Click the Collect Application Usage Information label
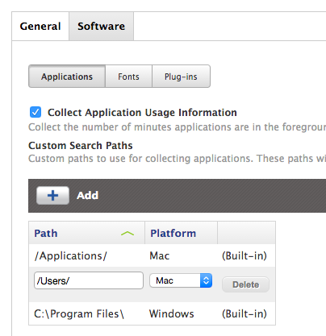The width and height of the screenshot is (326, 336). coord(142,113)
